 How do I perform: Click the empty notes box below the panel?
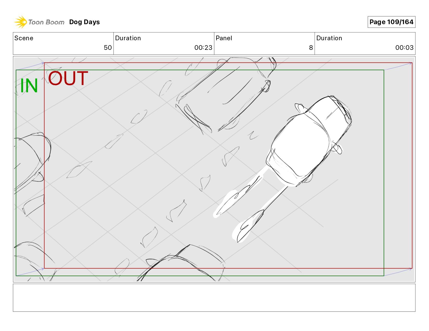point(214,298)
